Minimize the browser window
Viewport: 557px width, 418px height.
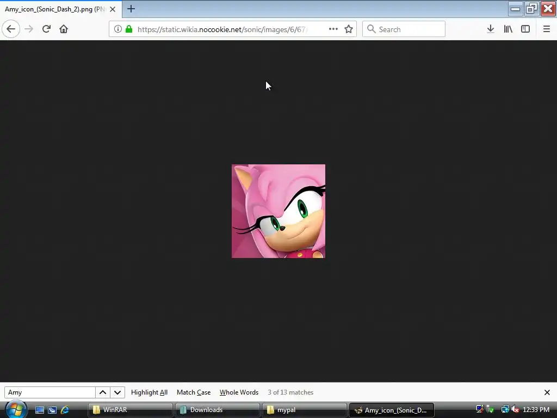[516, 9]
